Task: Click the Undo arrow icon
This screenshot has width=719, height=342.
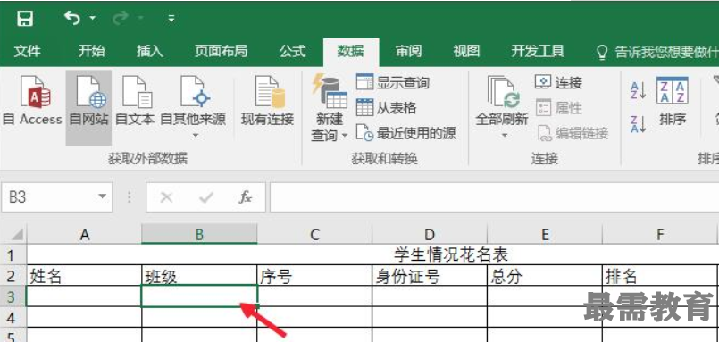Action: (72, 18)
